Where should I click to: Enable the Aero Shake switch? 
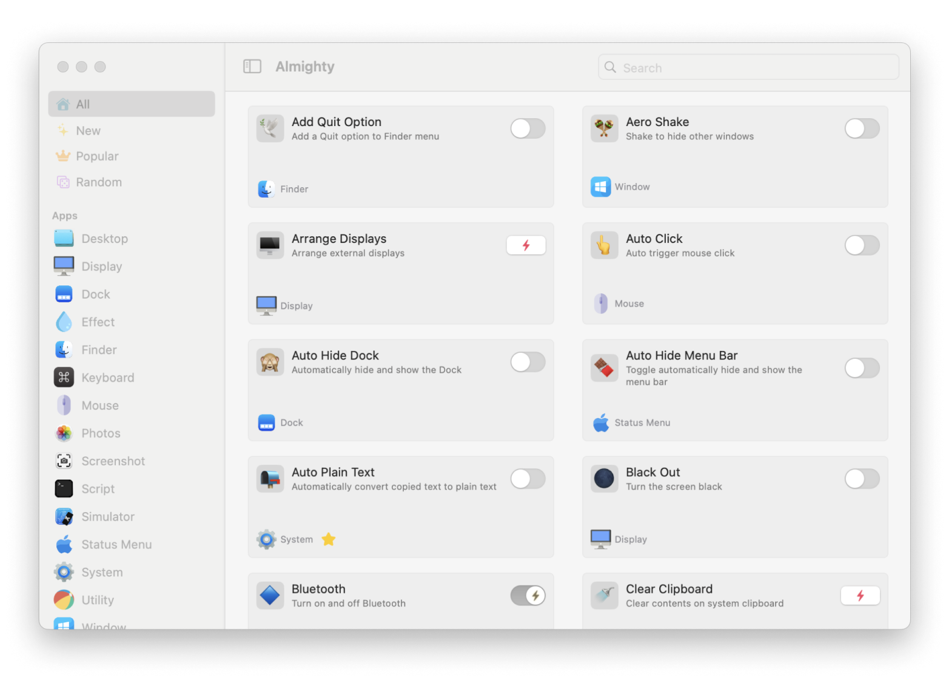(x=862, y=128)
